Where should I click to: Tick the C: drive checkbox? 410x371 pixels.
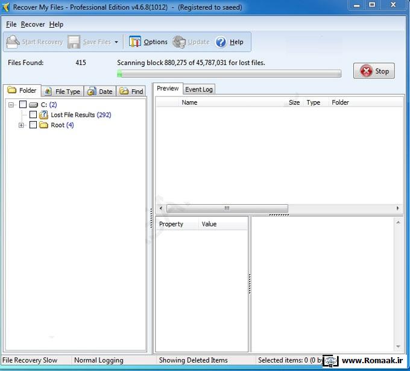coord(23,105)
